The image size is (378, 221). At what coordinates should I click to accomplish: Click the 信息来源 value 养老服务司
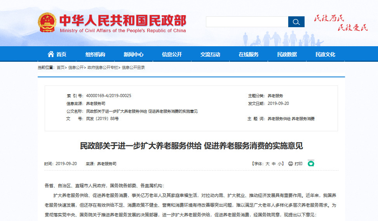tap(96, 103)
